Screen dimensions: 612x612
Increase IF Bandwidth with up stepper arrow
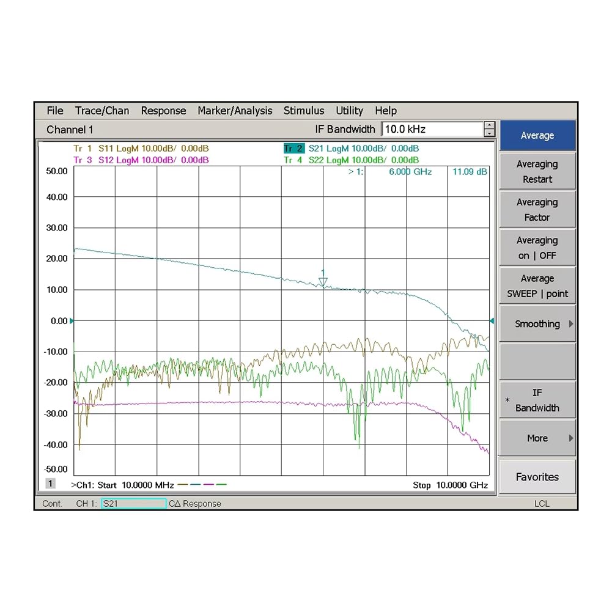coord(489,125)
